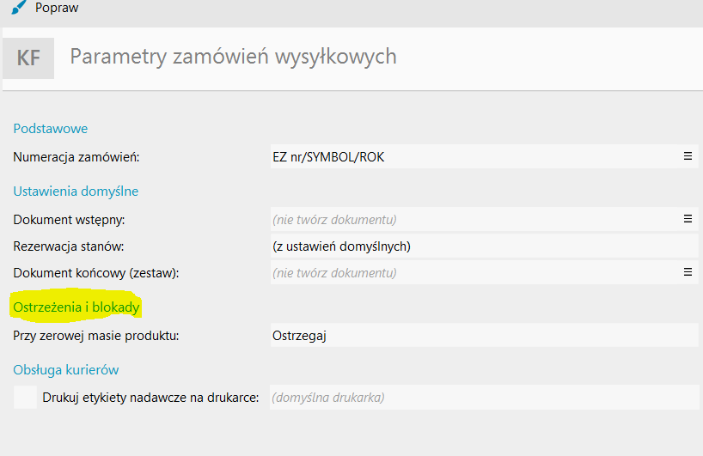This screenshot has width=703, height=456.
Task: Open the Numeracja zamówień list menu icon
Action: pyautogui.click(x=688, y=156)
